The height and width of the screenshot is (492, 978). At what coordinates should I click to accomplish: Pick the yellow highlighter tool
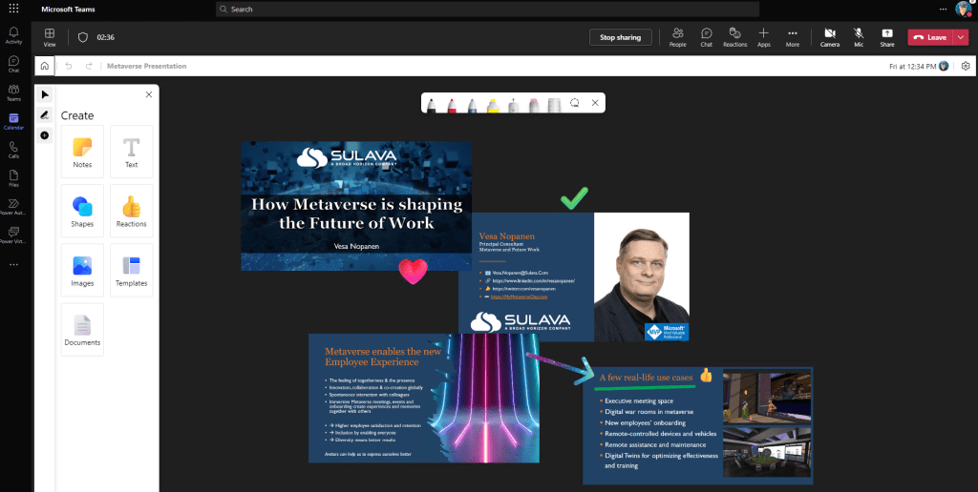click(x=493, y=103)
